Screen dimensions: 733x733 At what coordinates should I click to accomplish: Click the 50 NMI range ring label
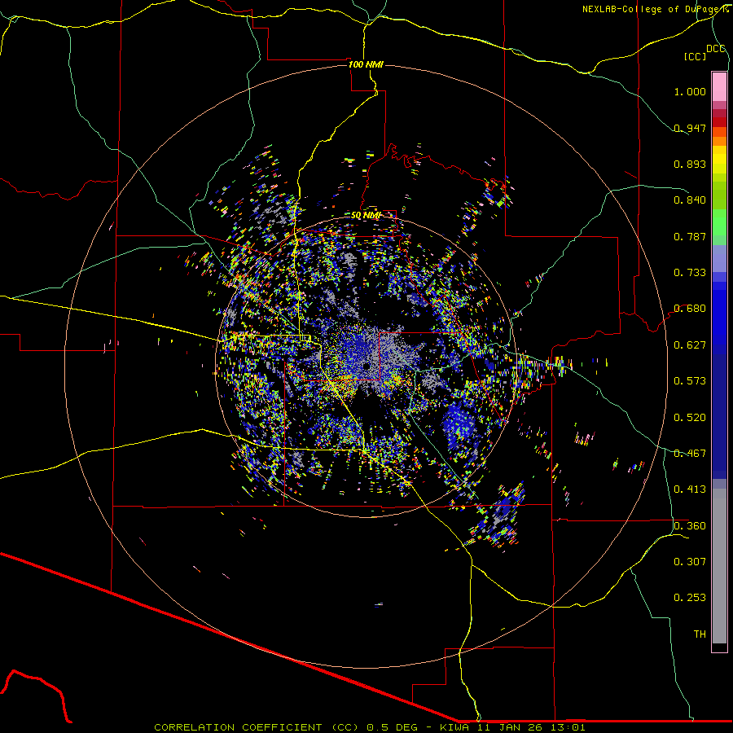[366, 216]
